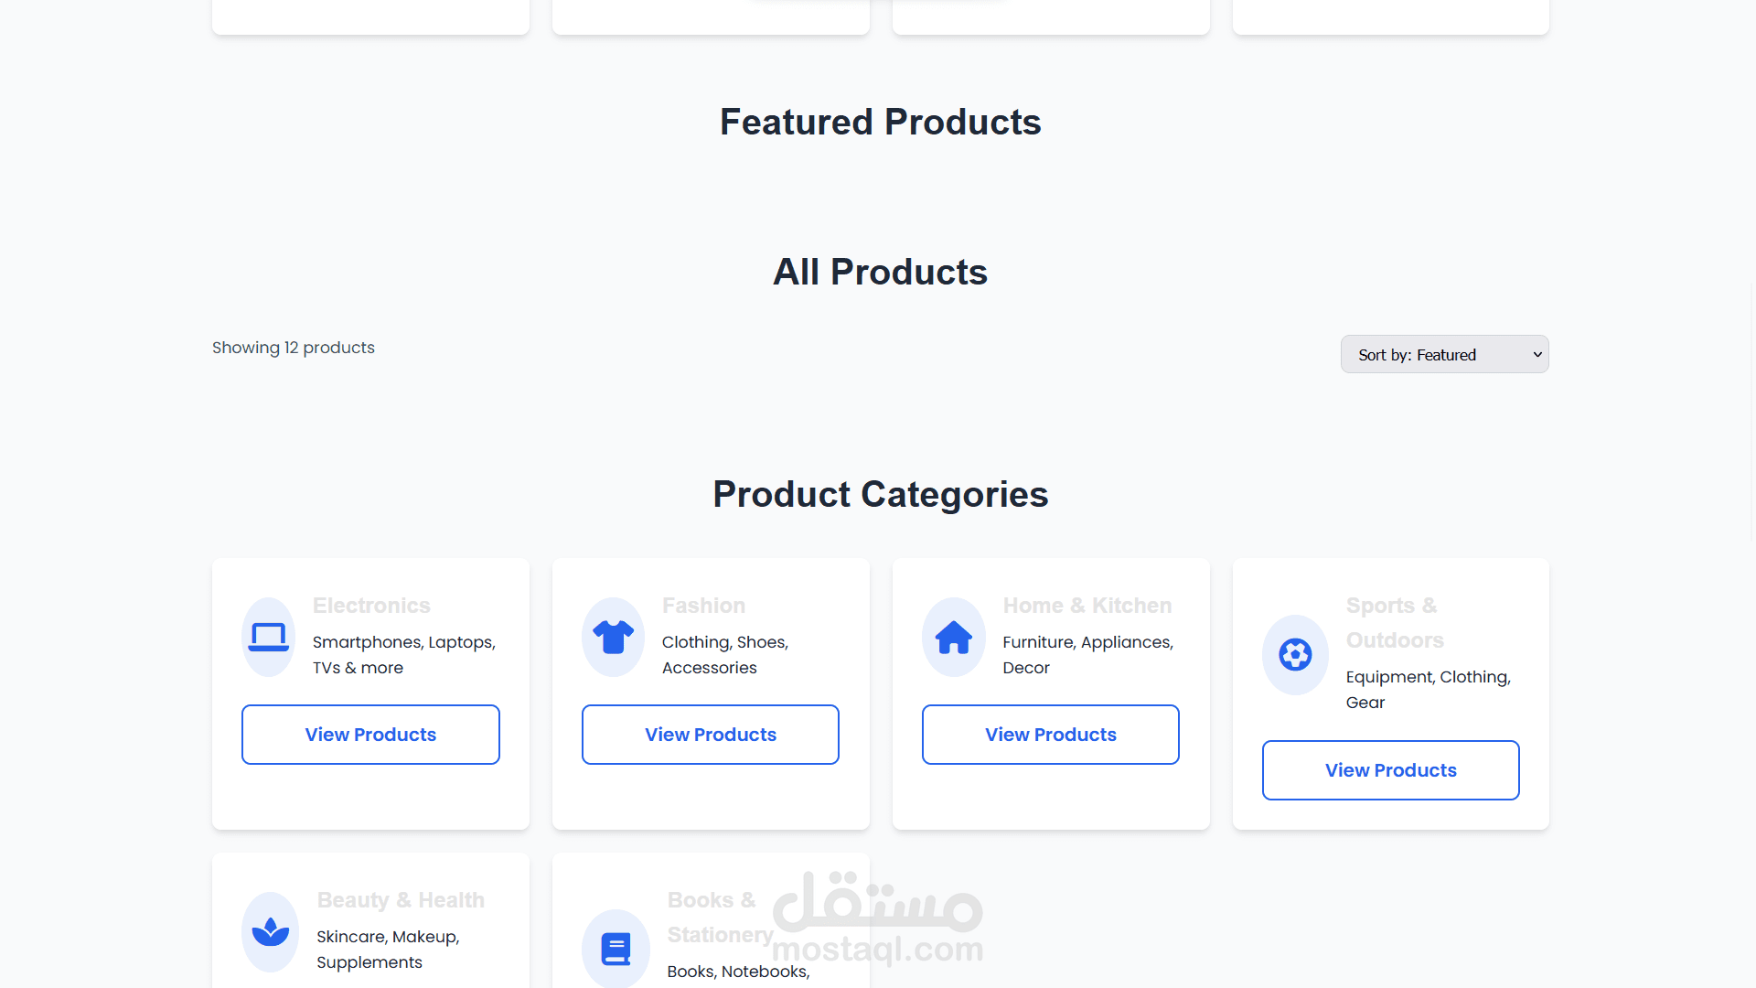Click the Fashion t-shirt icon
1756x988 pixels.
613,637
